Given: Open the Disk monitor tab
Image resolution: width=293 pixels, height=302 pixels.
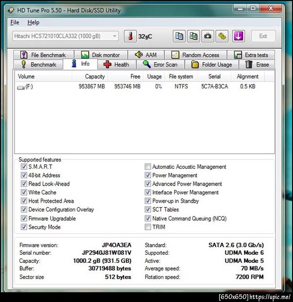Looking at the screenshot, I should [x=101, y=55].
